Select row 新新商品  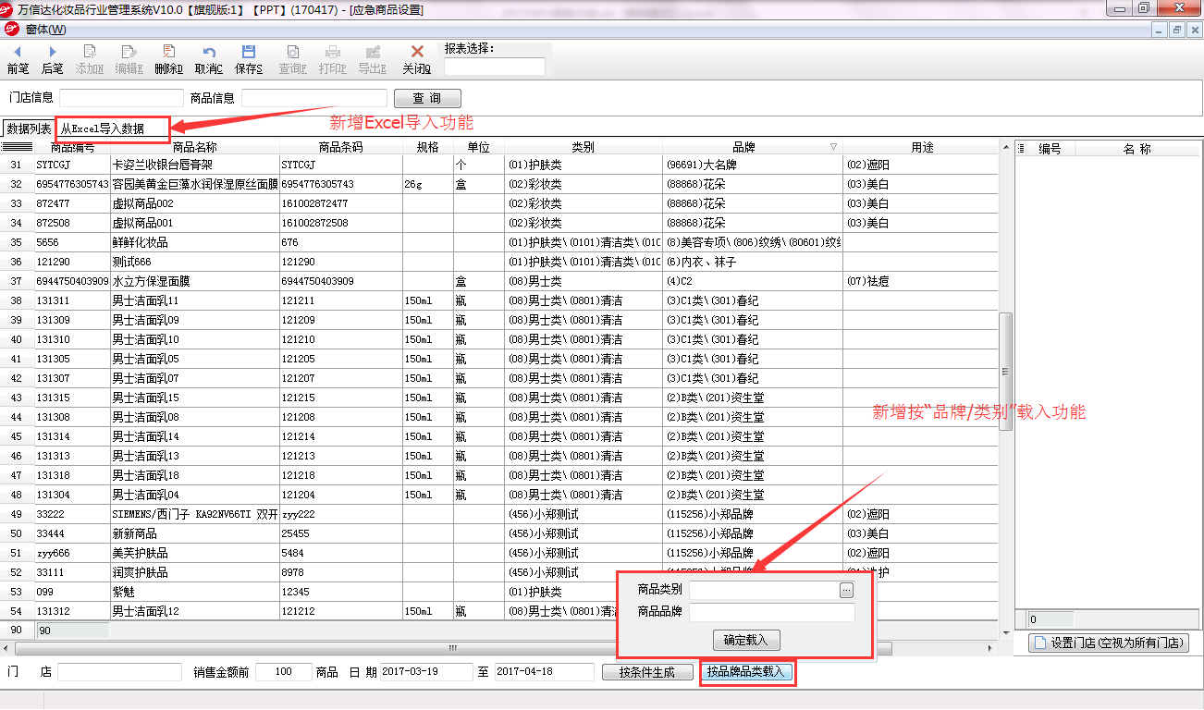coord(500,533)
